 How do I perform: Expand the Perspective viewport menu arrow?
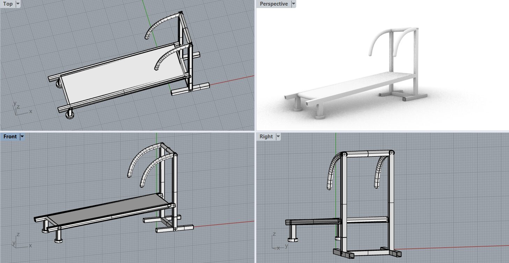tap(293, 4)
